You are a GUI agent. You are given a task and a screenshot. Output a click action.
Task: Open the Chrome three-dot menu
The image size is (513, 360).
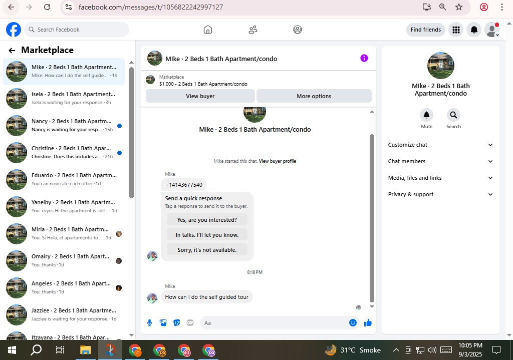pyautogui.click(x=502, y=7)
